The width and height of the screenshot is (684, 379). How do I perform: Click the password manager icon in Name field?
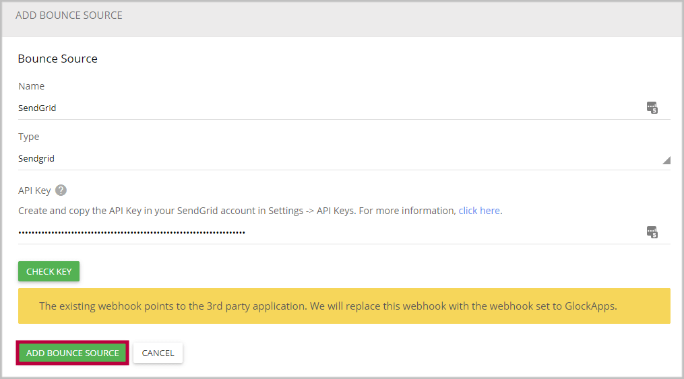[x=652, y=108]
